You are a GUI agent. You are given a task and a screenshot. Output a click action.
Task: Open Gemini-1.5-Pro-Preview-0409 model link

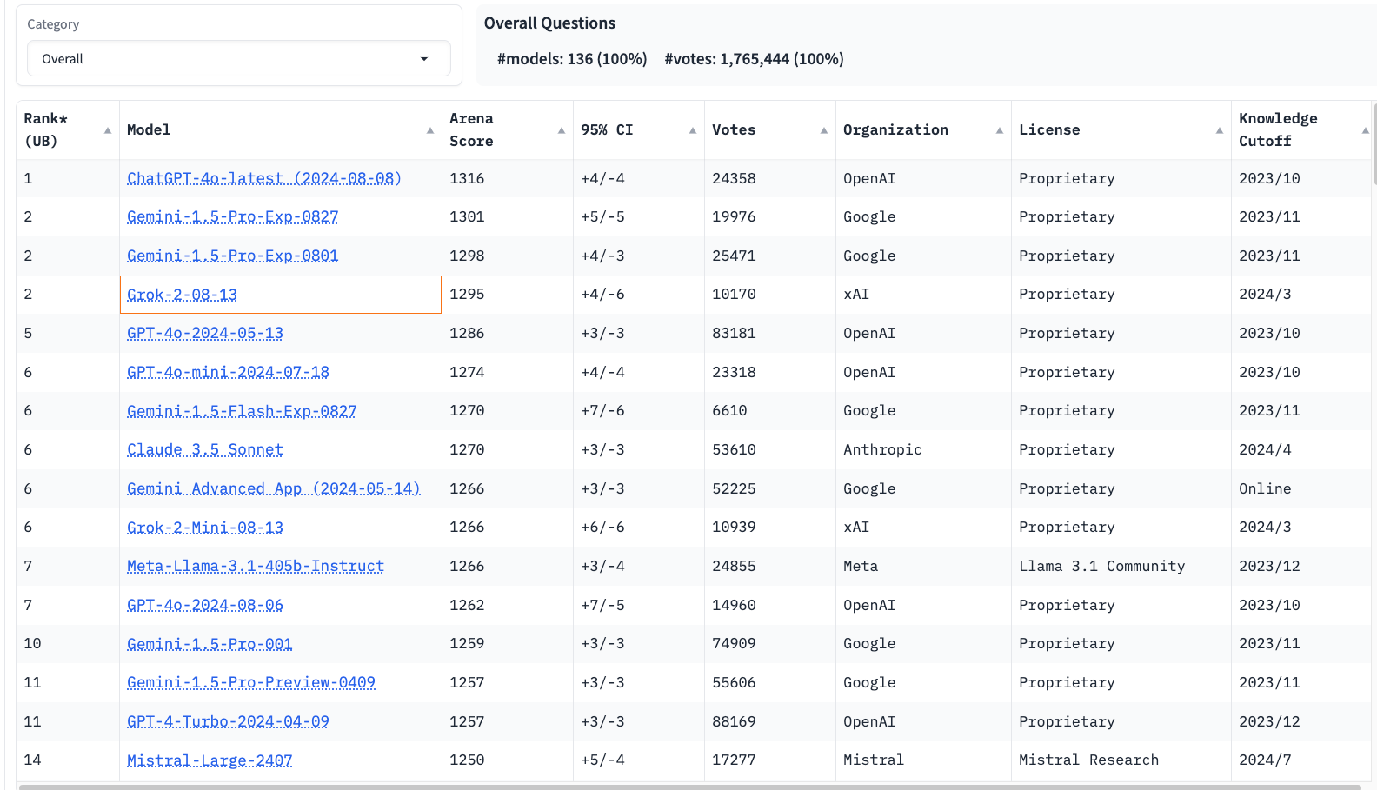251,682
